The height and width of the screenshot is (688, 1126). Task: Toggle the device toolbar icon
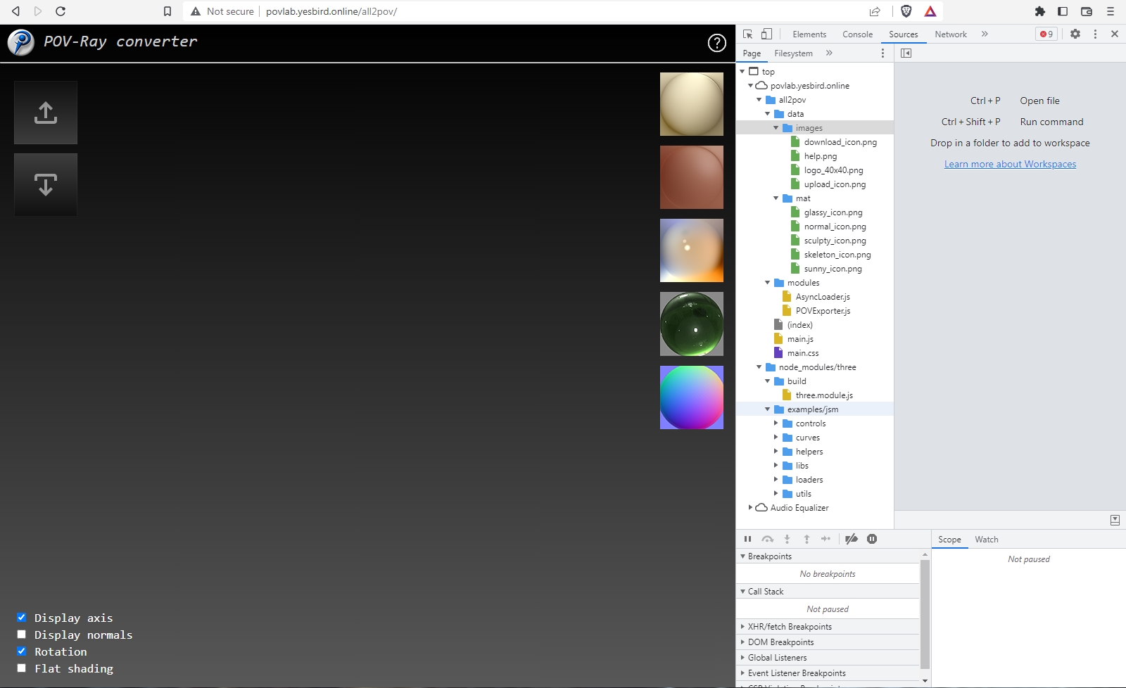766,34
